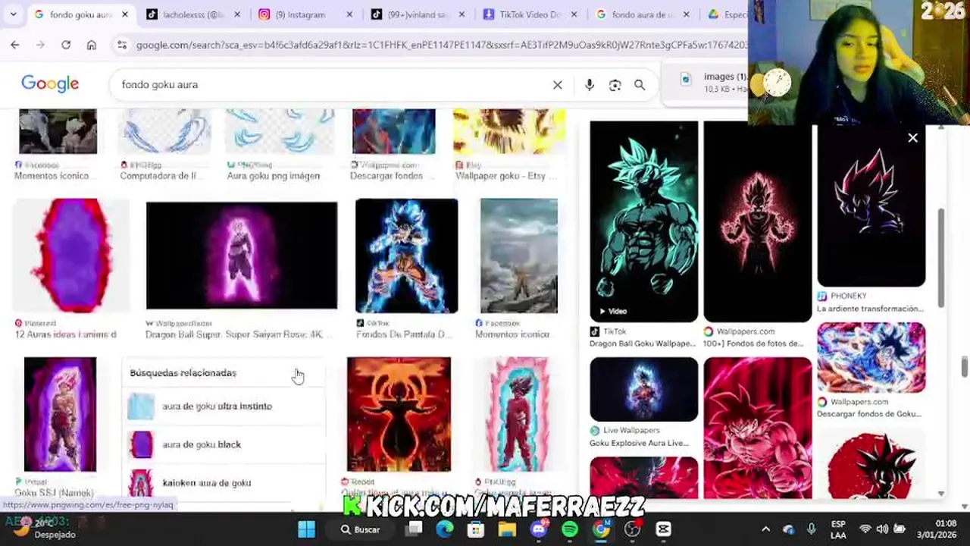This screenshot has height=546, width=970.
Task: Switch to the Google Drive tab
Action: tap(724, 14)
